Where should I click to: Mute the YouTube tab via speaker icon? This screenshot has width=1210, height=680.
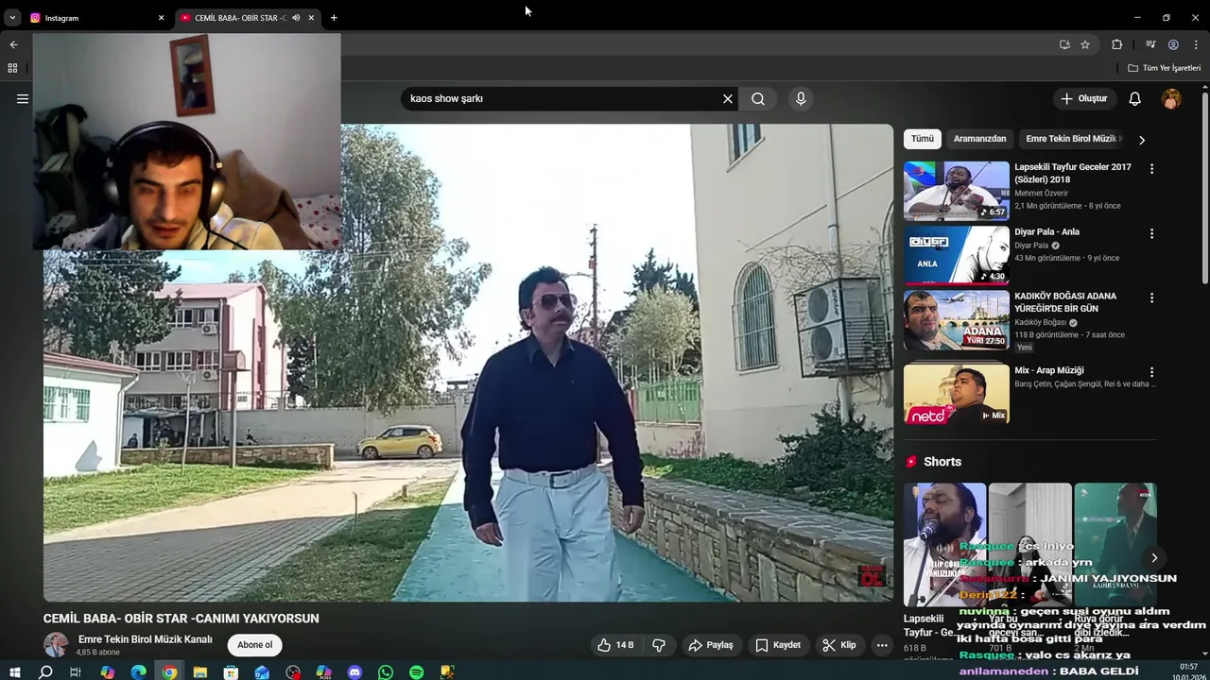click(296, 18)
